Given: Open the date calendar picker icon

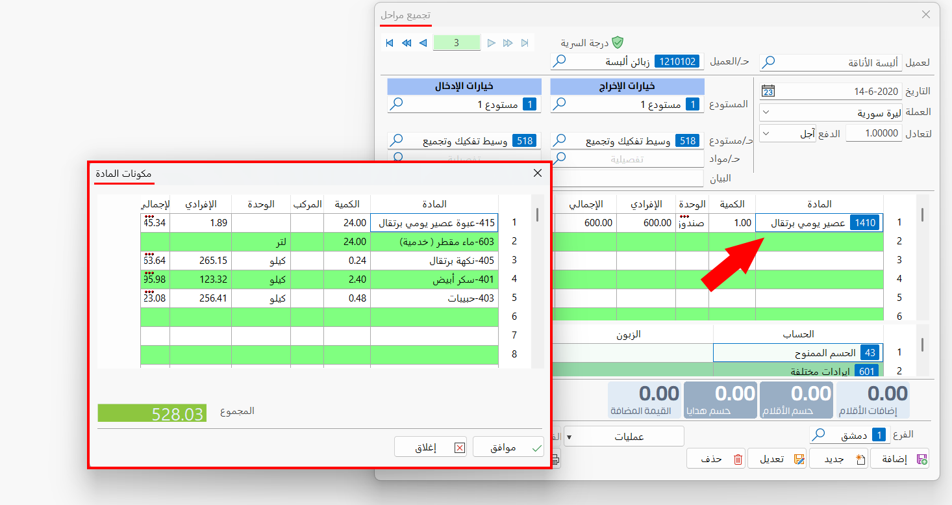Looking at the screenshot, I should [x=768, y=91].
